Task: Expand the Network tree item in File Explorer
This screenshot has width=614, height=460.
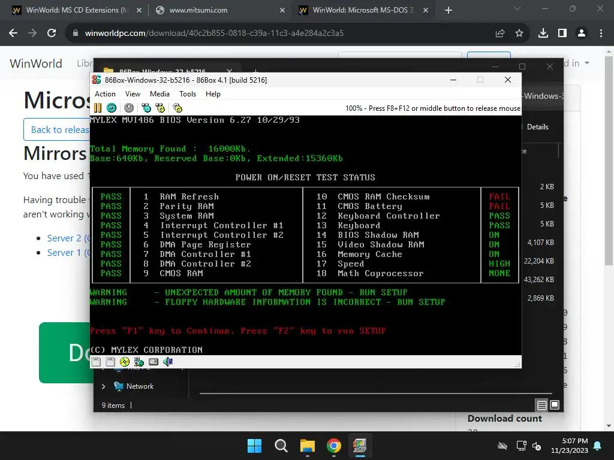Action: click(x=103, y=386)
